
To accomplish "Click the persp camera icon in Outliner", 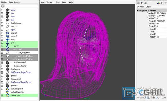I will pyautogui.click(x=7, y=10).
